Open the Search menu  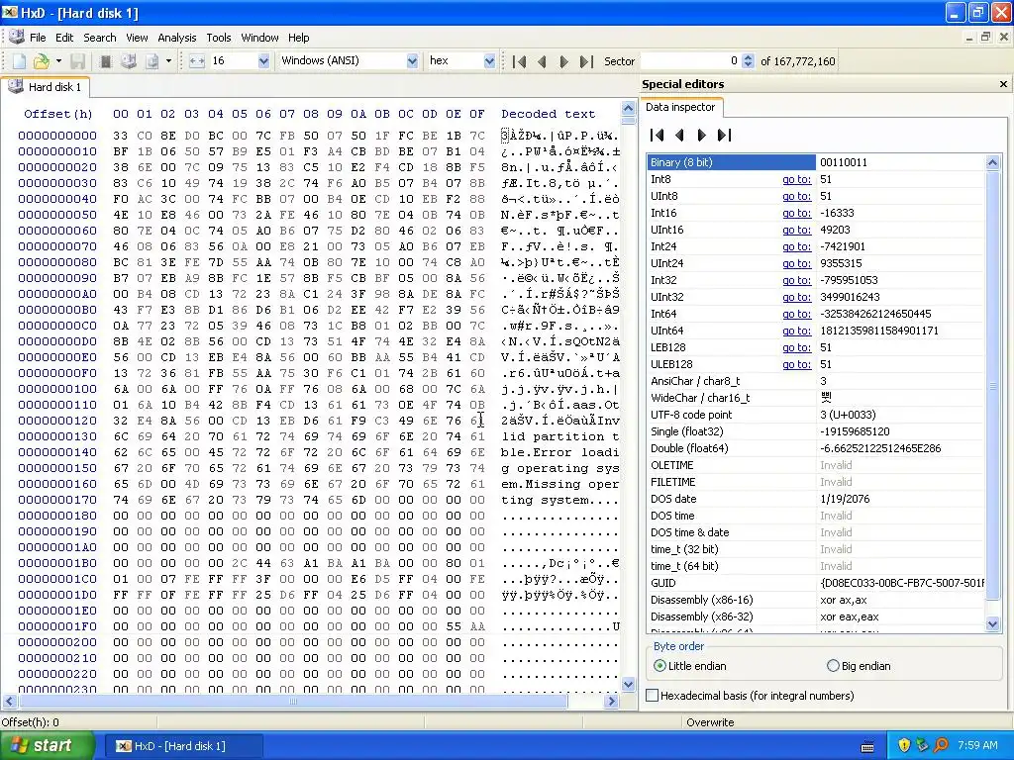[x=100, y=38]
